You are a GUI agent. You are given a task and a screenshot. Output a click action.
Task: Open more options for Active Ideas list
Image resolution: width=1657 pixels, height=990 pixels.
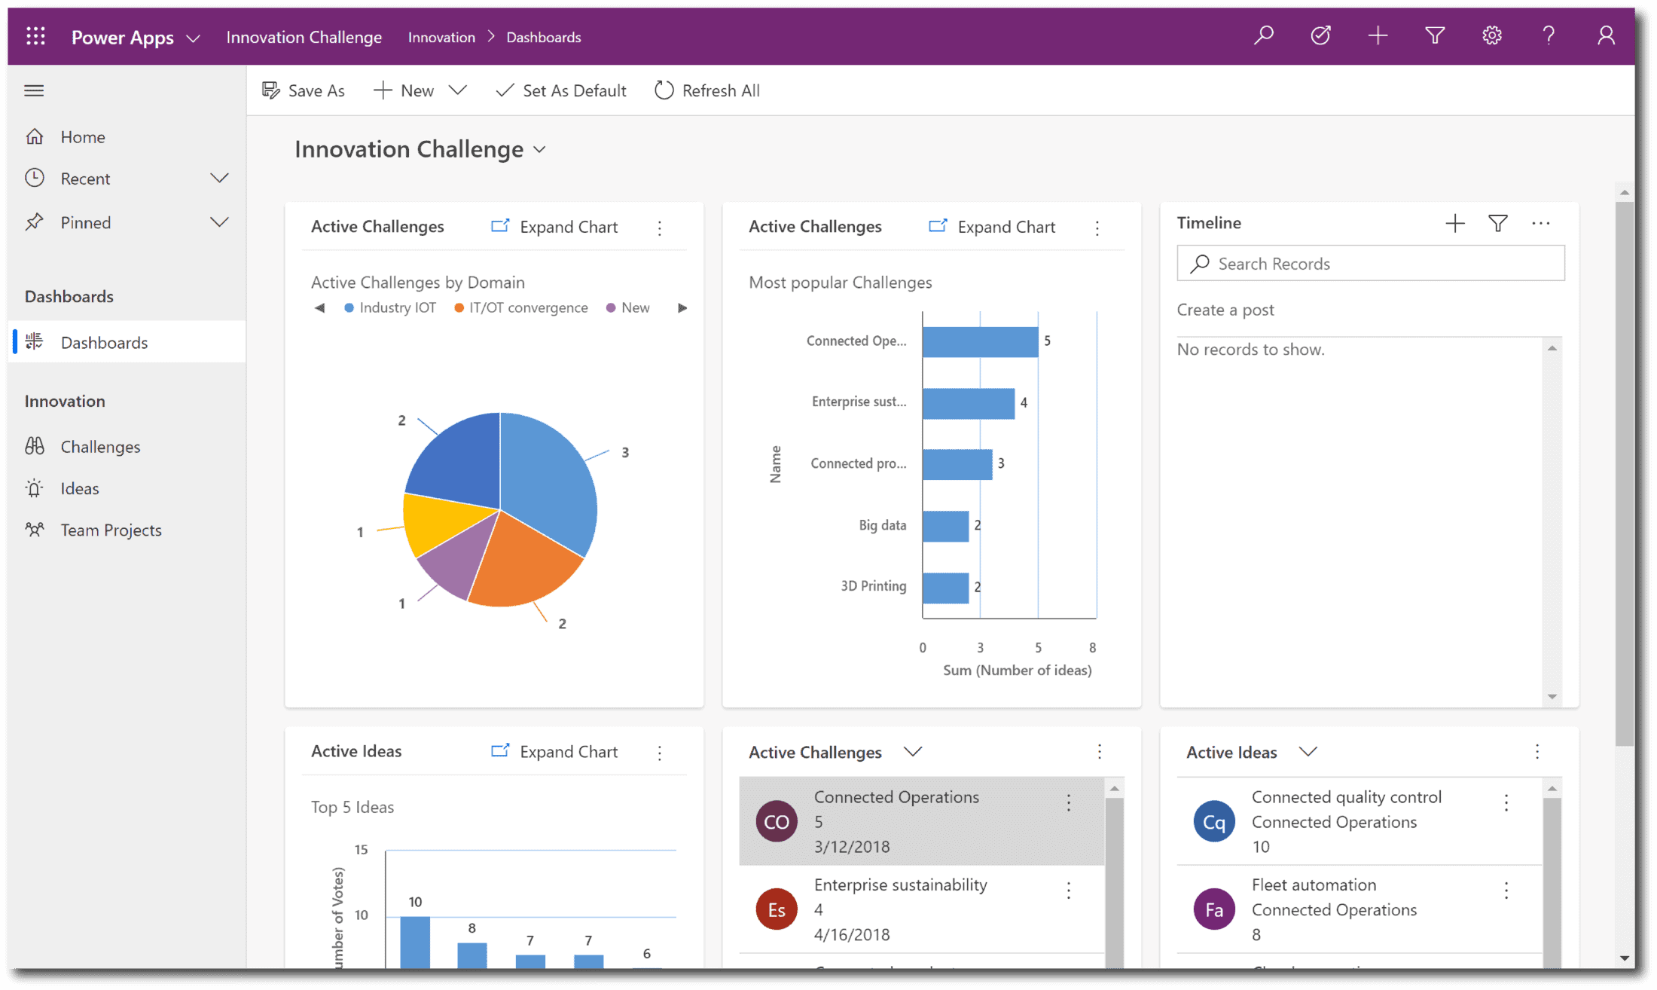coord(1537,751)
